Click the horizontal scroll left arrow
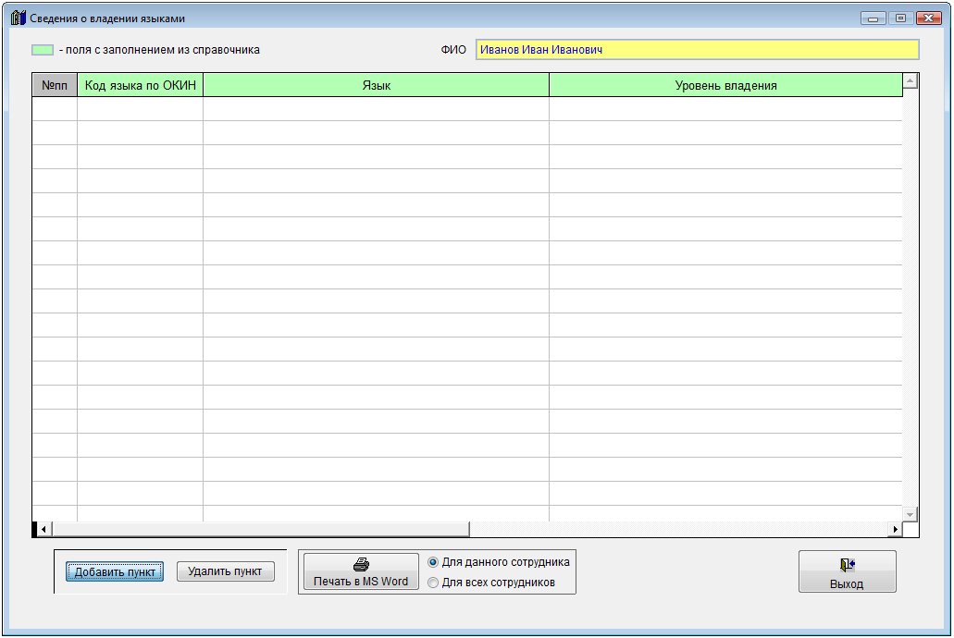Viewport: 954px width, 638px height. (43, 529)
